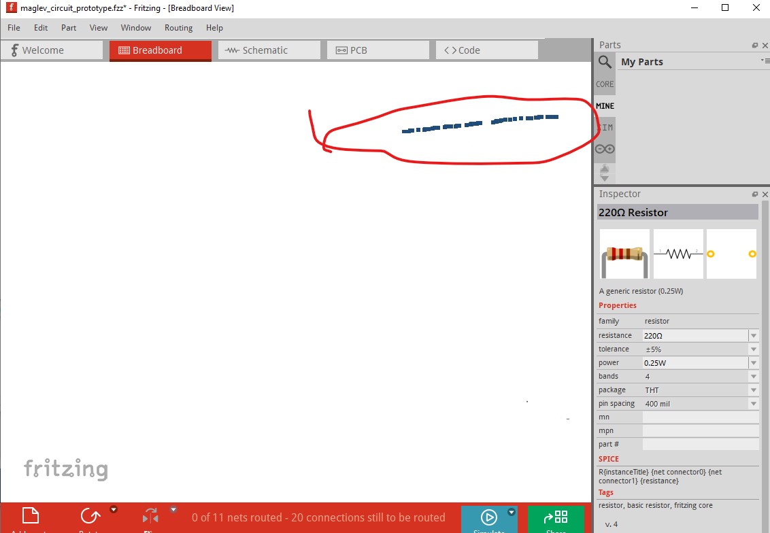Open the Edit menu
Screen dimensions: 770x533
41,28
